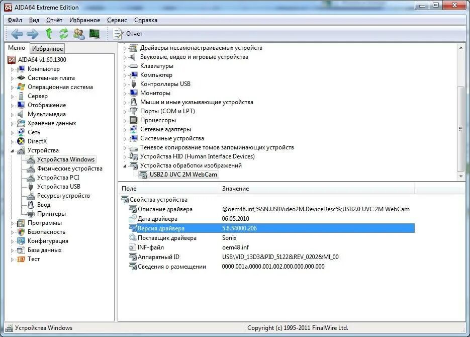
Task: Click the Поле column header
Action: click(169, 189)
